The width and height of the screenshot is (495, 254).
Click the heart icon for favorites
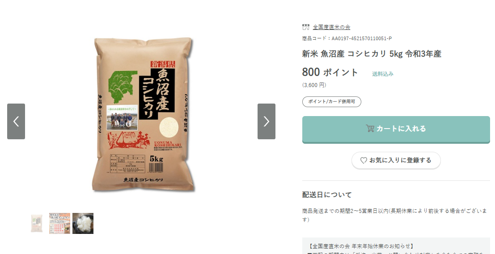coord(364,160)
